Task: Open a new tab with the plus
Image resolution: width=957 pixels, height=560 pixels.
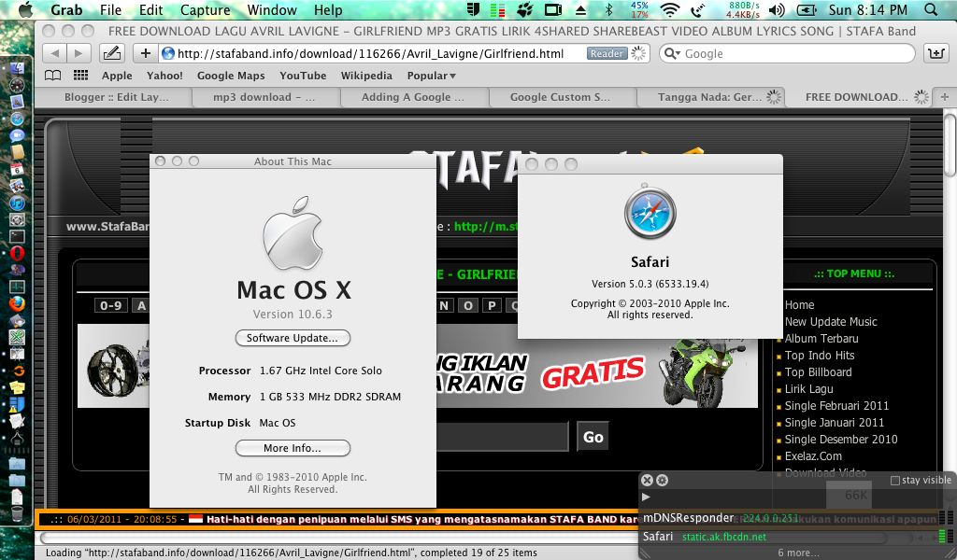Action: coord(944,97)
